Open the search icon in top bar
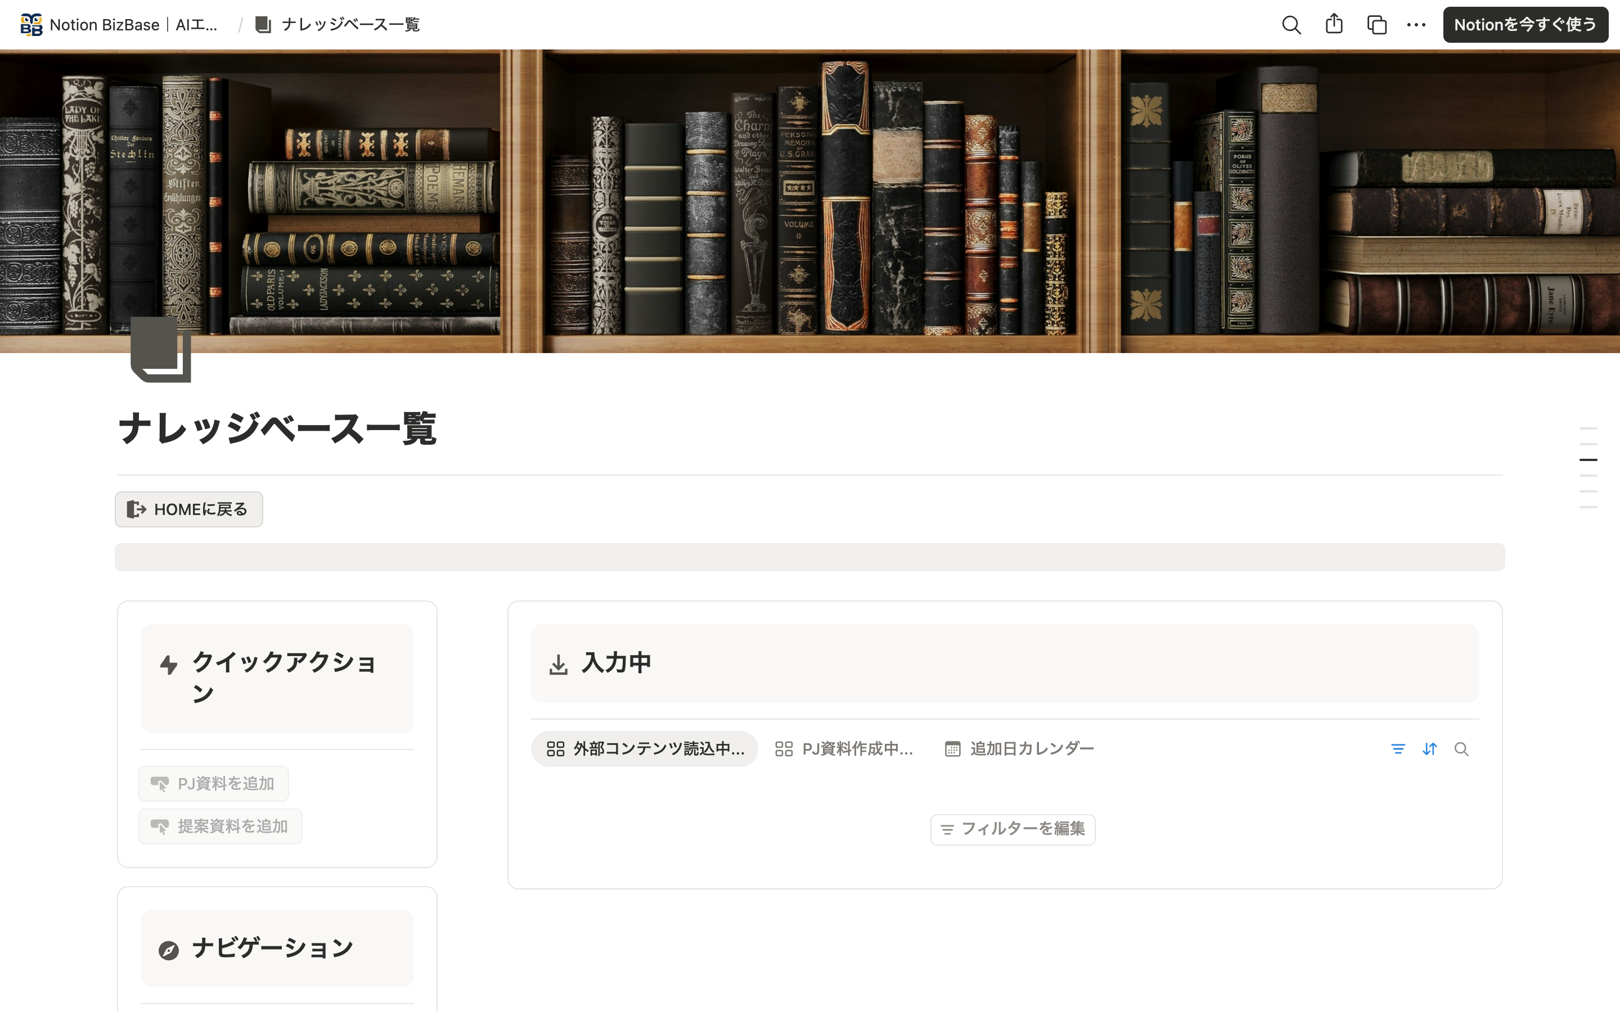Image resolution: width=1620 pixels, height=1012 pixels. click(1291, 25)
